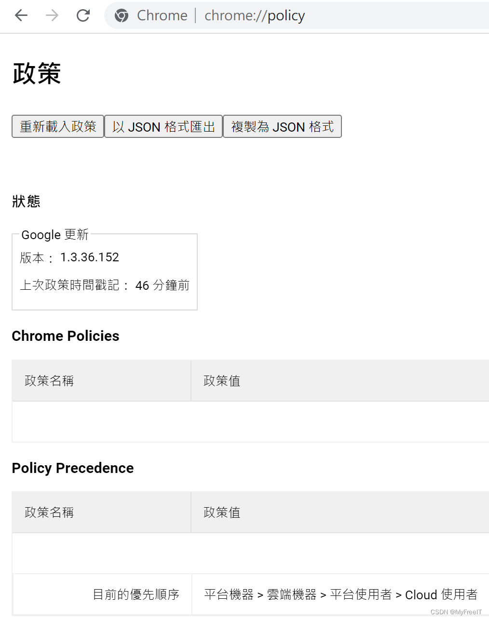The image size is (489, 620).
Task: Click the Chrome label in address bar
Action: pos(162,16)
